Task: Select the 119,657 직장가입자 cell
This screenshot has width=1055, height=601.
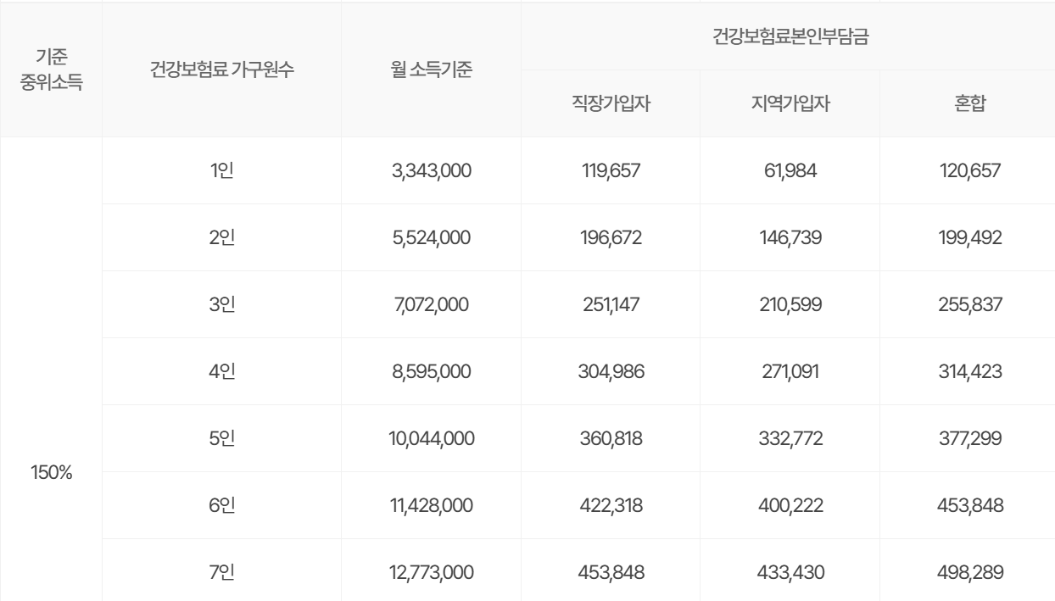Action: (x=612, y=171)
